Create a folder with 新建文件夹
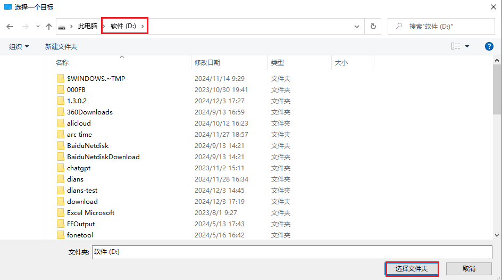This screenshot has height=280, width=502. pyautogui.click(x=61, y=47)
